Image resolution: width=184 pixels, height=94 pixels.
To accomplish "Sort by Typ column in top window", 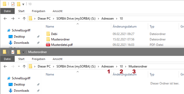I will coord(152,27).
